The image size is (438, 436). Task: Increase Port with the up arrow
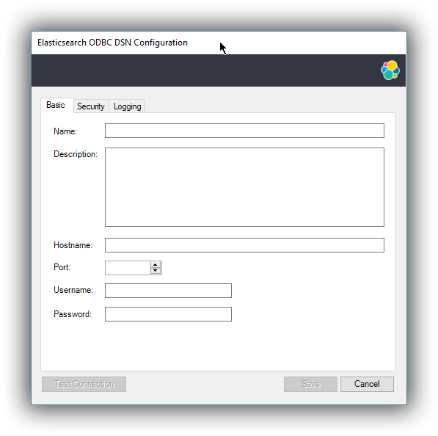click(156, 264)
